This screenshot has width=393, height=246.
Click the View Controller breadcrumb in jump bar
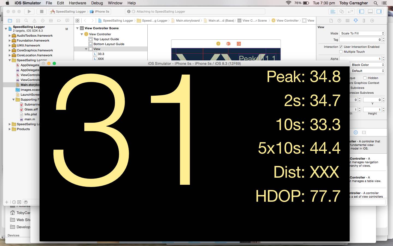tap(287, 20)
